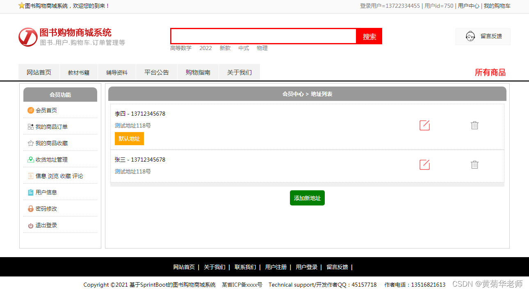Click the power icon beside 退出登录
The image size is (529, 292).
click(x=31, y=226)
